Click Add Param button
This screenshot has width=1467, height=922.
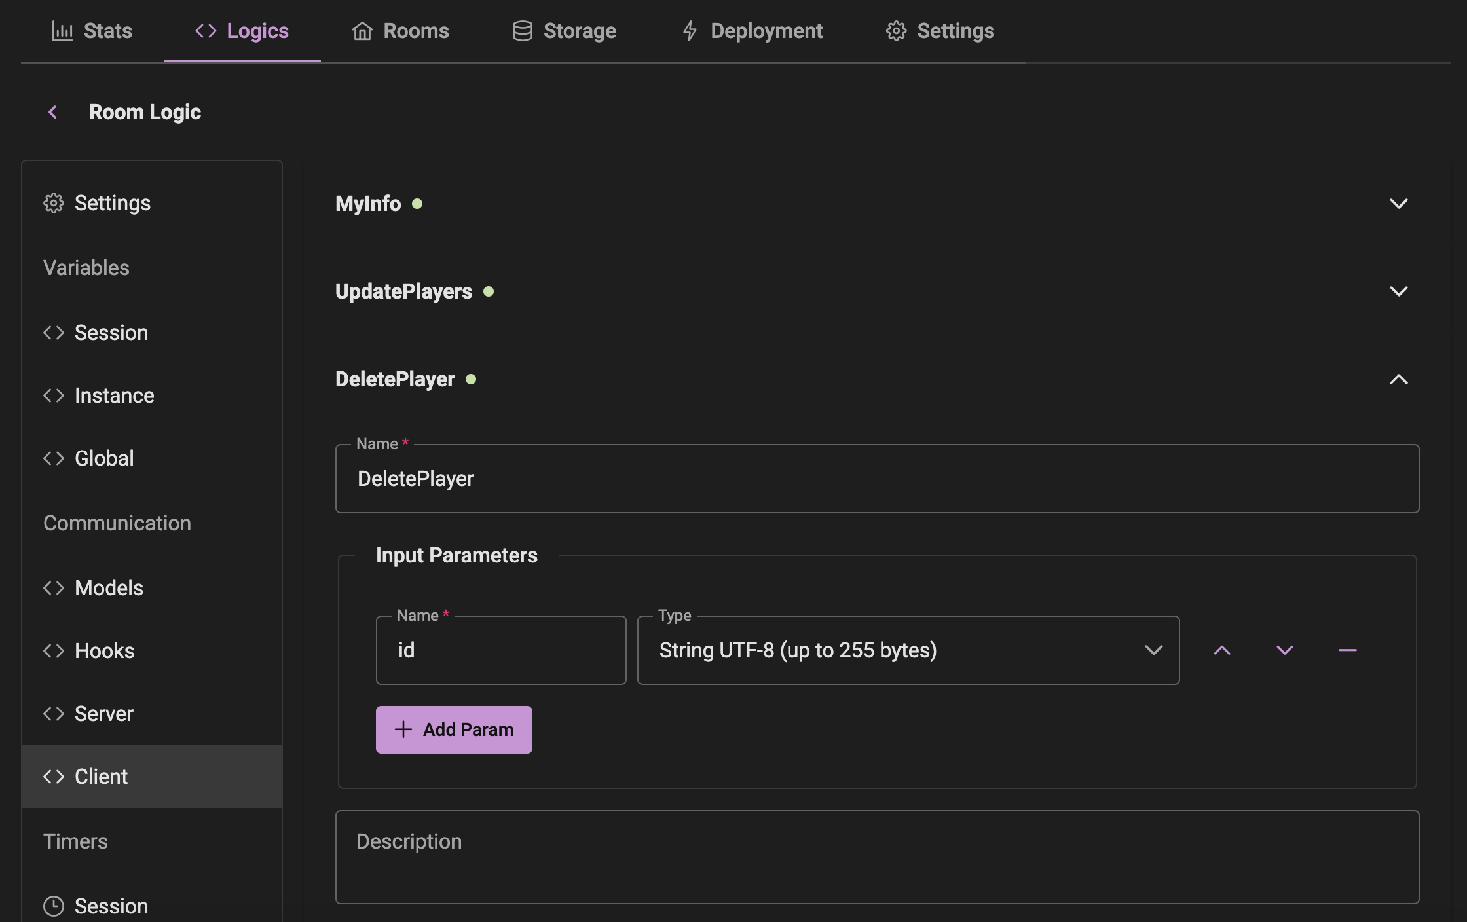click(454, 729)
